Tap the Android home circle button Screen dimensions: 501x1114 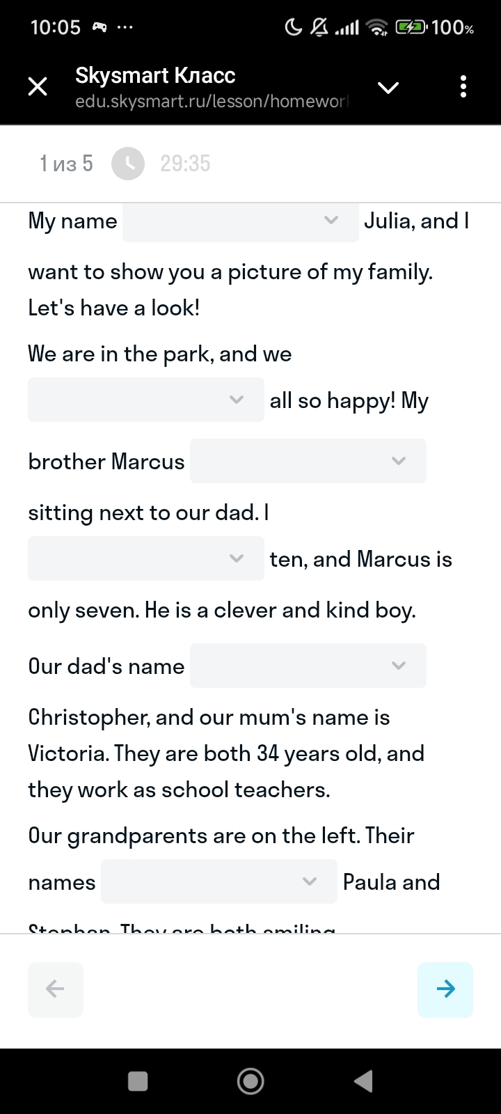(x=250, y=1081)
